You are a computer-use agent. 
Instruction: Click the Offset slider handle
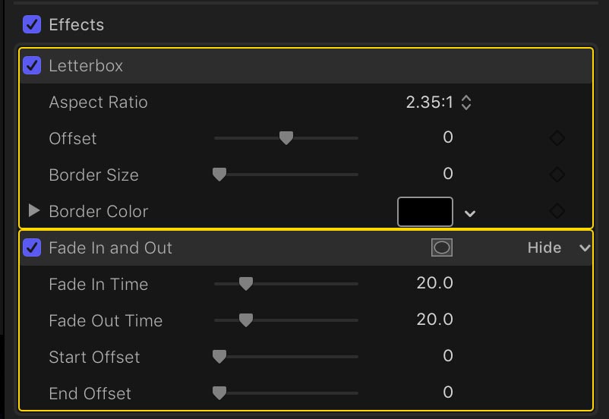[286, 138]
